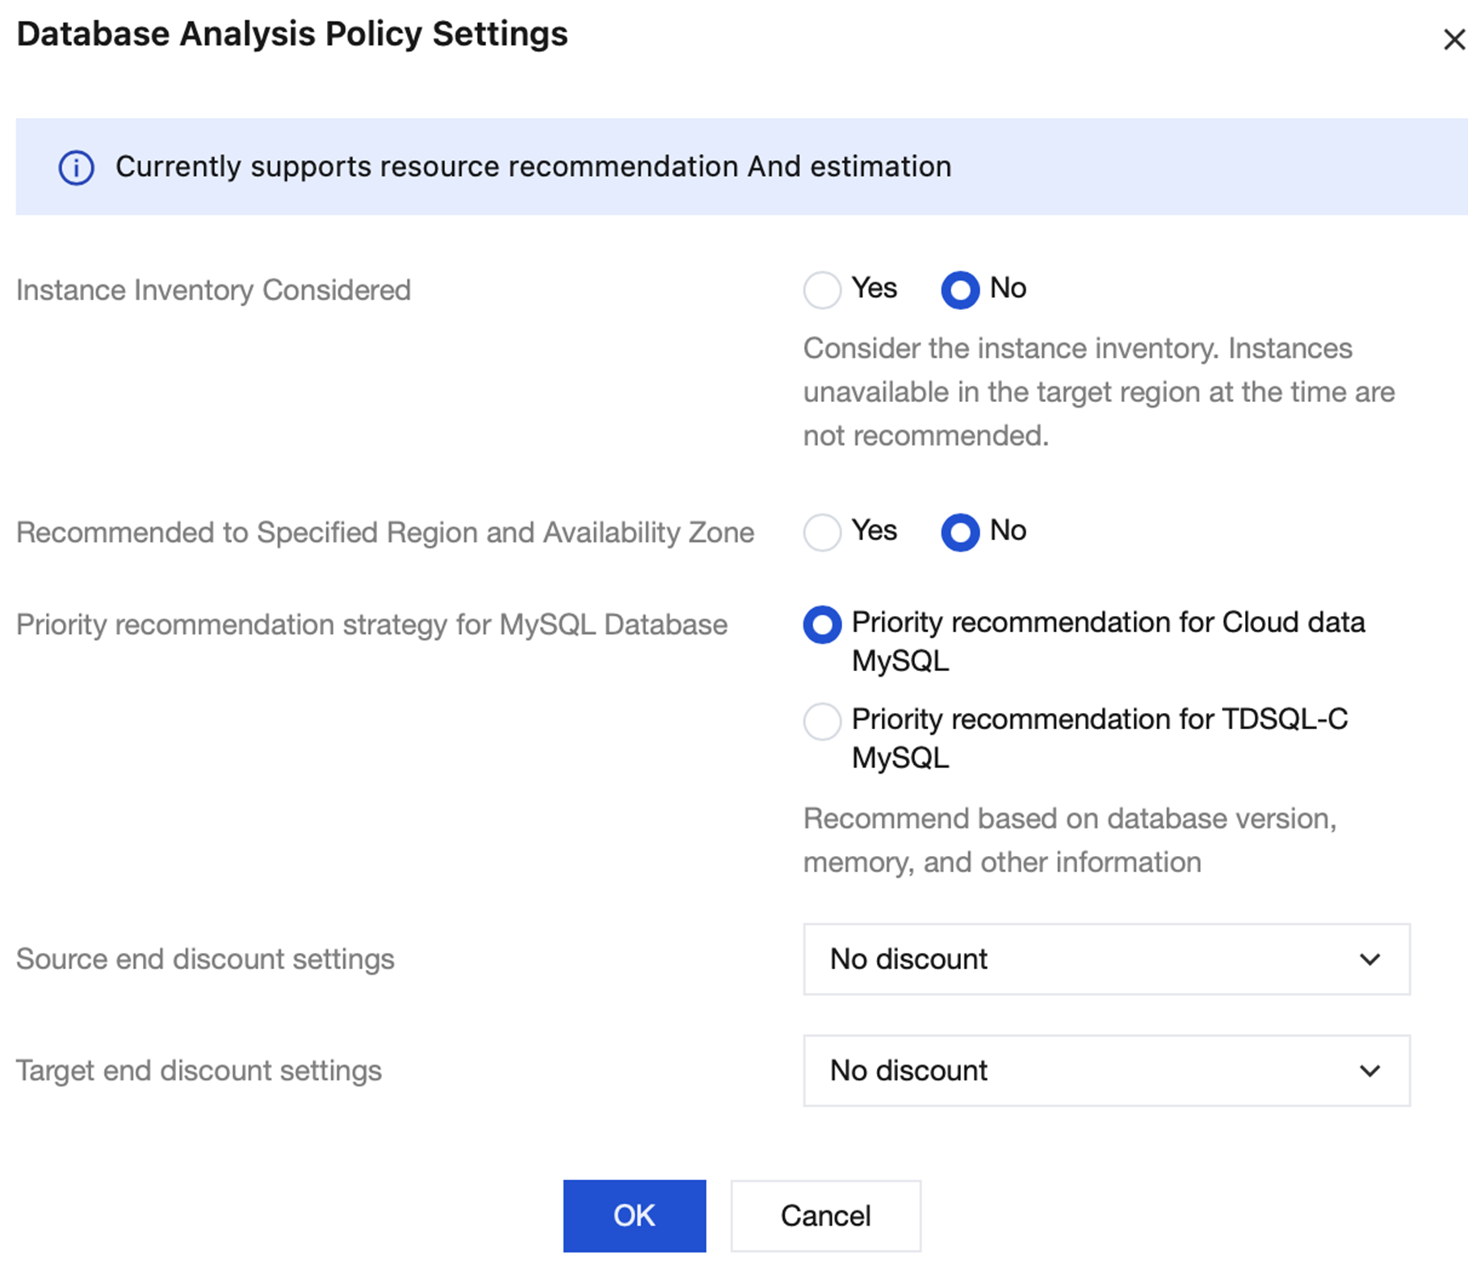Choose Yes for Specified Region and Availability Zone
Image resolution: width=1468 pixels, height=1279 pixels.
point(822,532)
